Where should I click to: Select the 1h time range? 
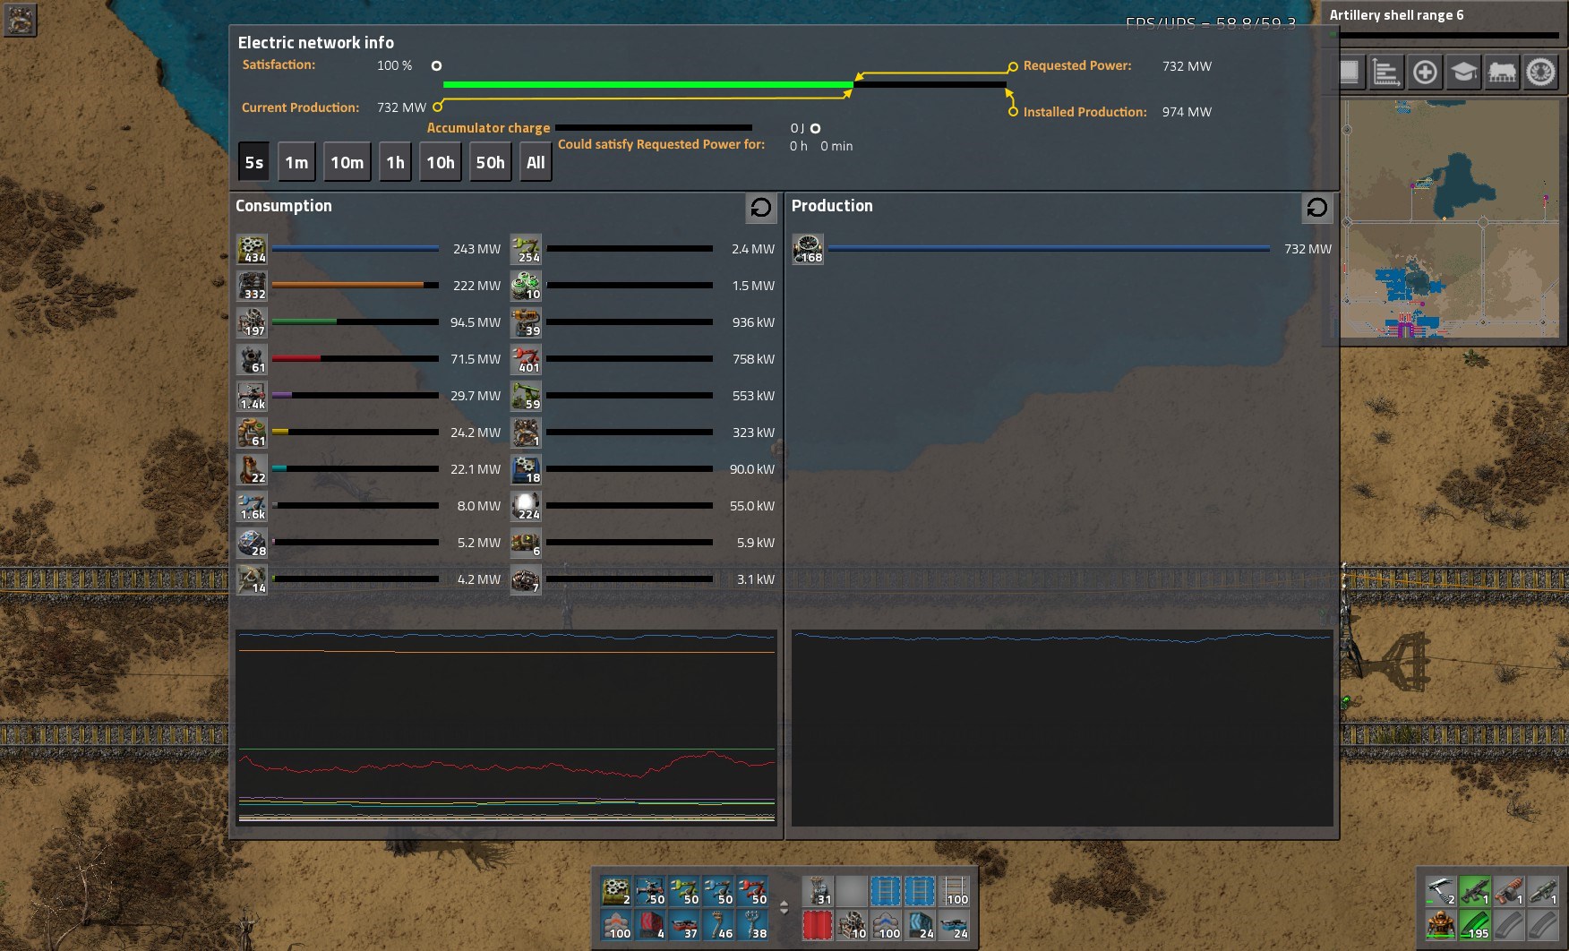point(395,162)
